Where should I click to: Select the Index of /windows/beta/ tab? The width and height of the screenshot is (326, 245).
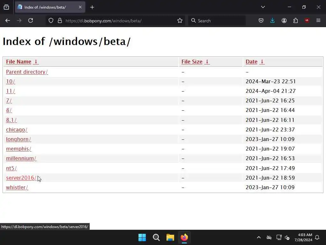(x=50, y=7)
